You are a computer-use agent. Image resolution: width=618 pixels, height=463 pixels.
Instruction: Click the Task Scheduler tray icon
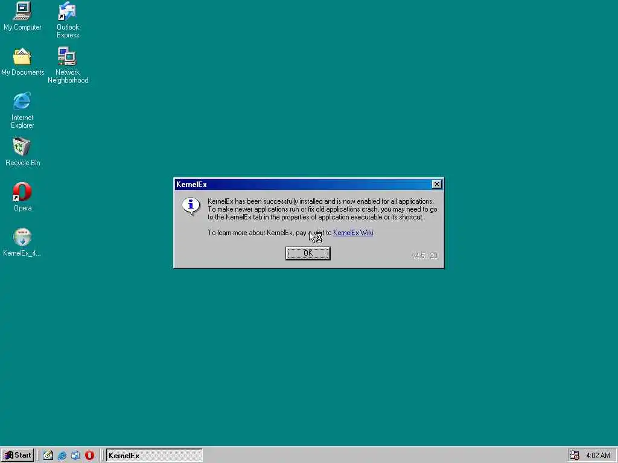click(x=575, y=456)
